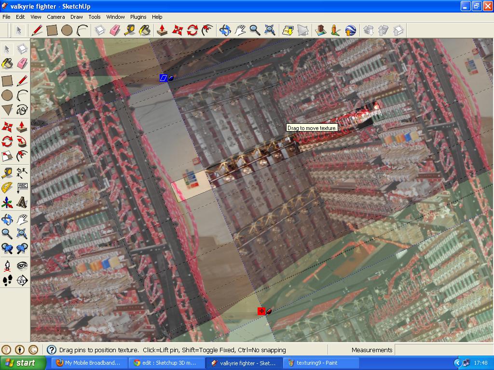Click the valkyrie fighter taskbar button

(x=244, y=363)
